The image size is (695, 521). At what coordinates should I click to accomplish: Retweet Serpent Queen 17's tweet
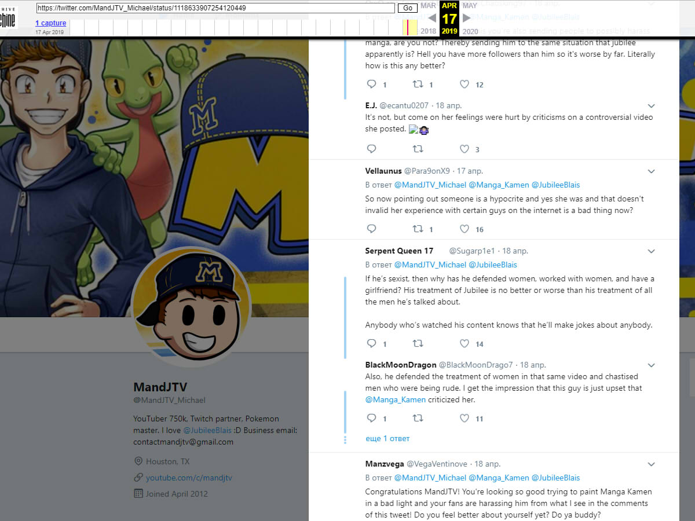coord(418,344)
